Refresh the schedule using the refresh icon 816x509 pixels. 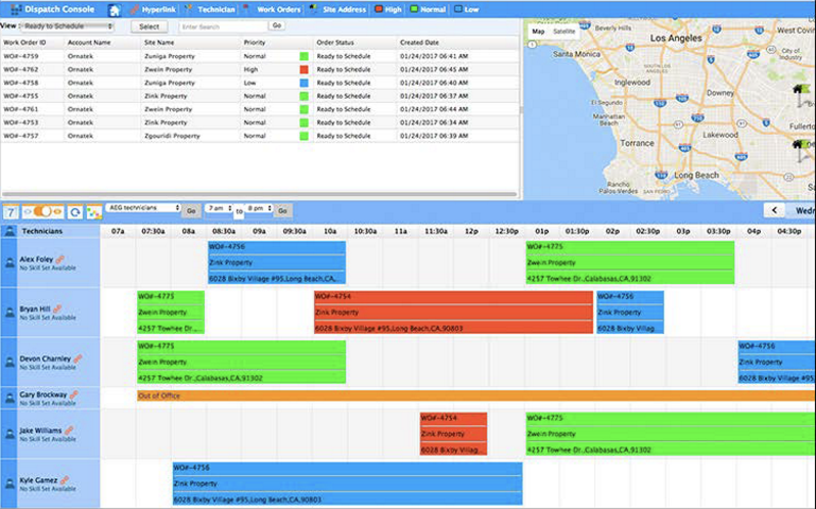(75, 210)
